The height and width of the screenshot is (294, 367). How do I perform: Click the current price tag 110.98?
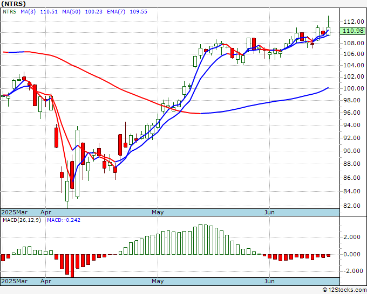(x=353, y=31)
